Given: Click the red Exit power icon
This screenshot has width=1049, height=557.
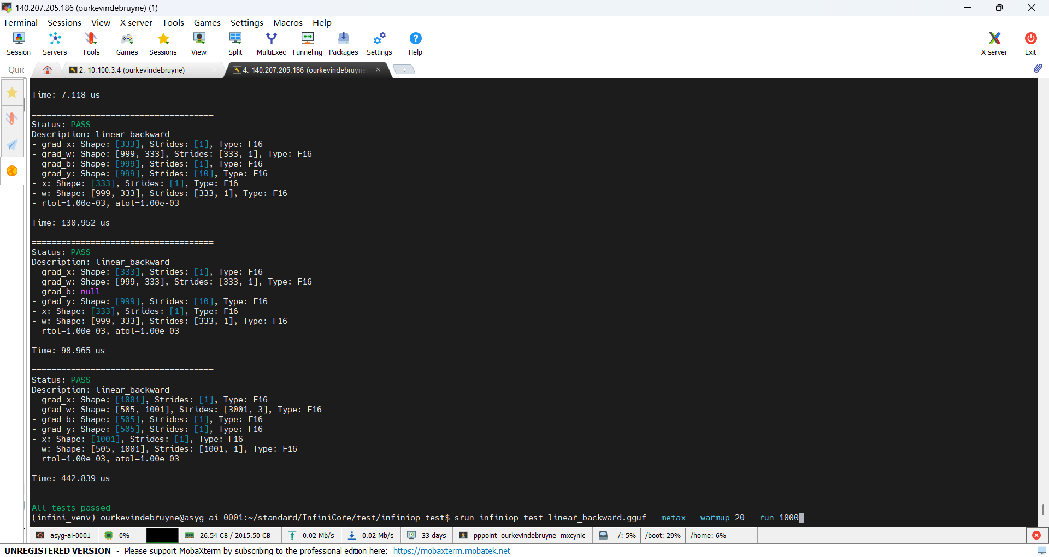Looking at the screenshot, I should pyautogui.click(x=1030, y=44).
